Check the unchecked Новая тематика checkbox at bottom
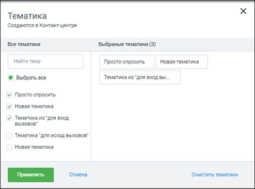The width and height of the screenshot is (255, 189). coord(9,147)
